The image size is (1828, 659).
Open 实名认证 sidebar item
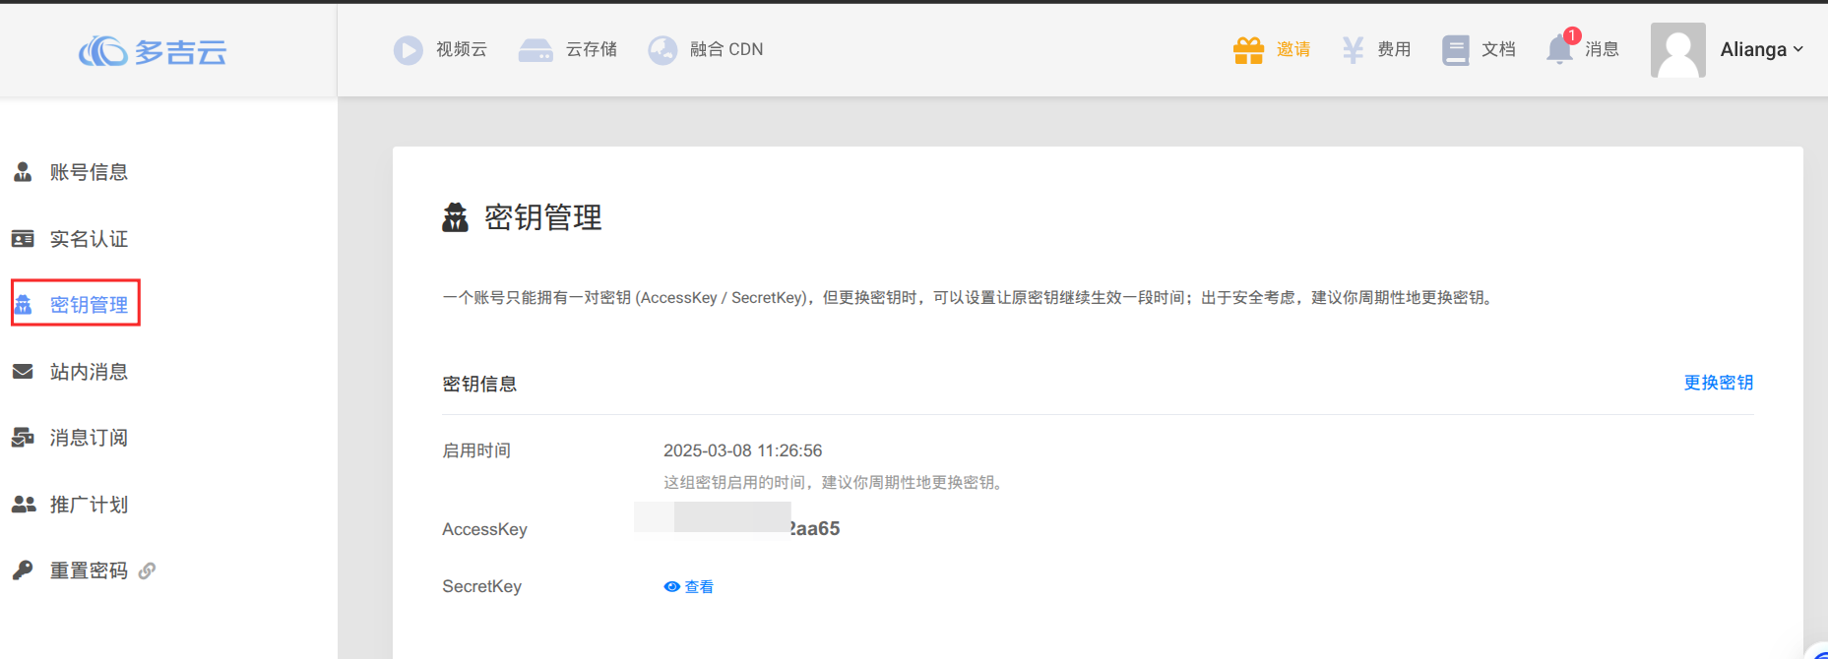coord(89,239)
